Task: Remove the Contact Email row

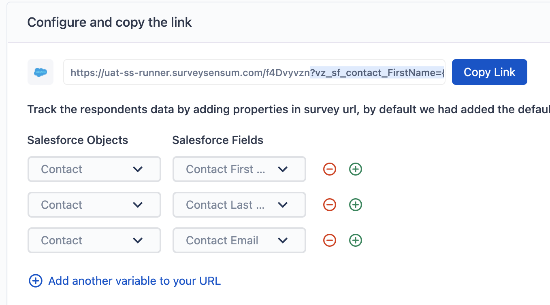Action: (330, 240)
